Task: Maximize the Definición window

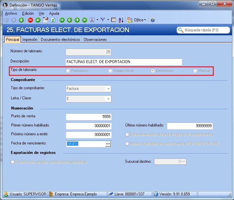Action: tap(212, 4)
